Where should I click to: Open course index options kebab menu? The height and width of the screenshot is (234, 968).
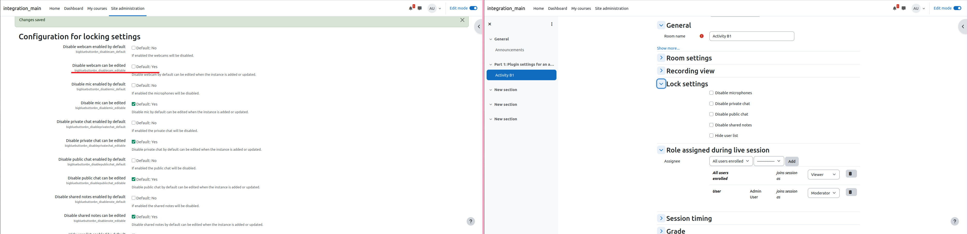[552, 24]
